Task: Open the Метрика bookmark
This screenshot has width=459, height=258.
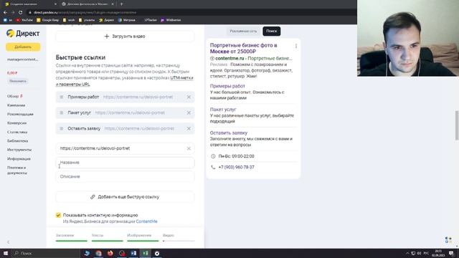Action: (x=127, y=20)
